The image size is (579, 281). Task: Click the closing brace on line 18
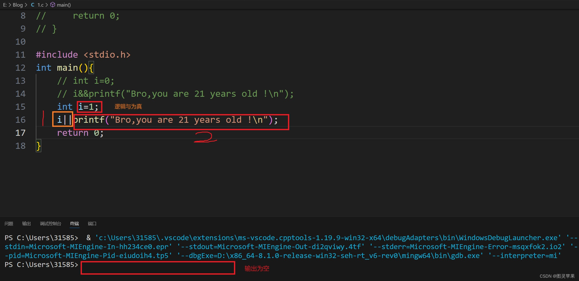point(39,146)
